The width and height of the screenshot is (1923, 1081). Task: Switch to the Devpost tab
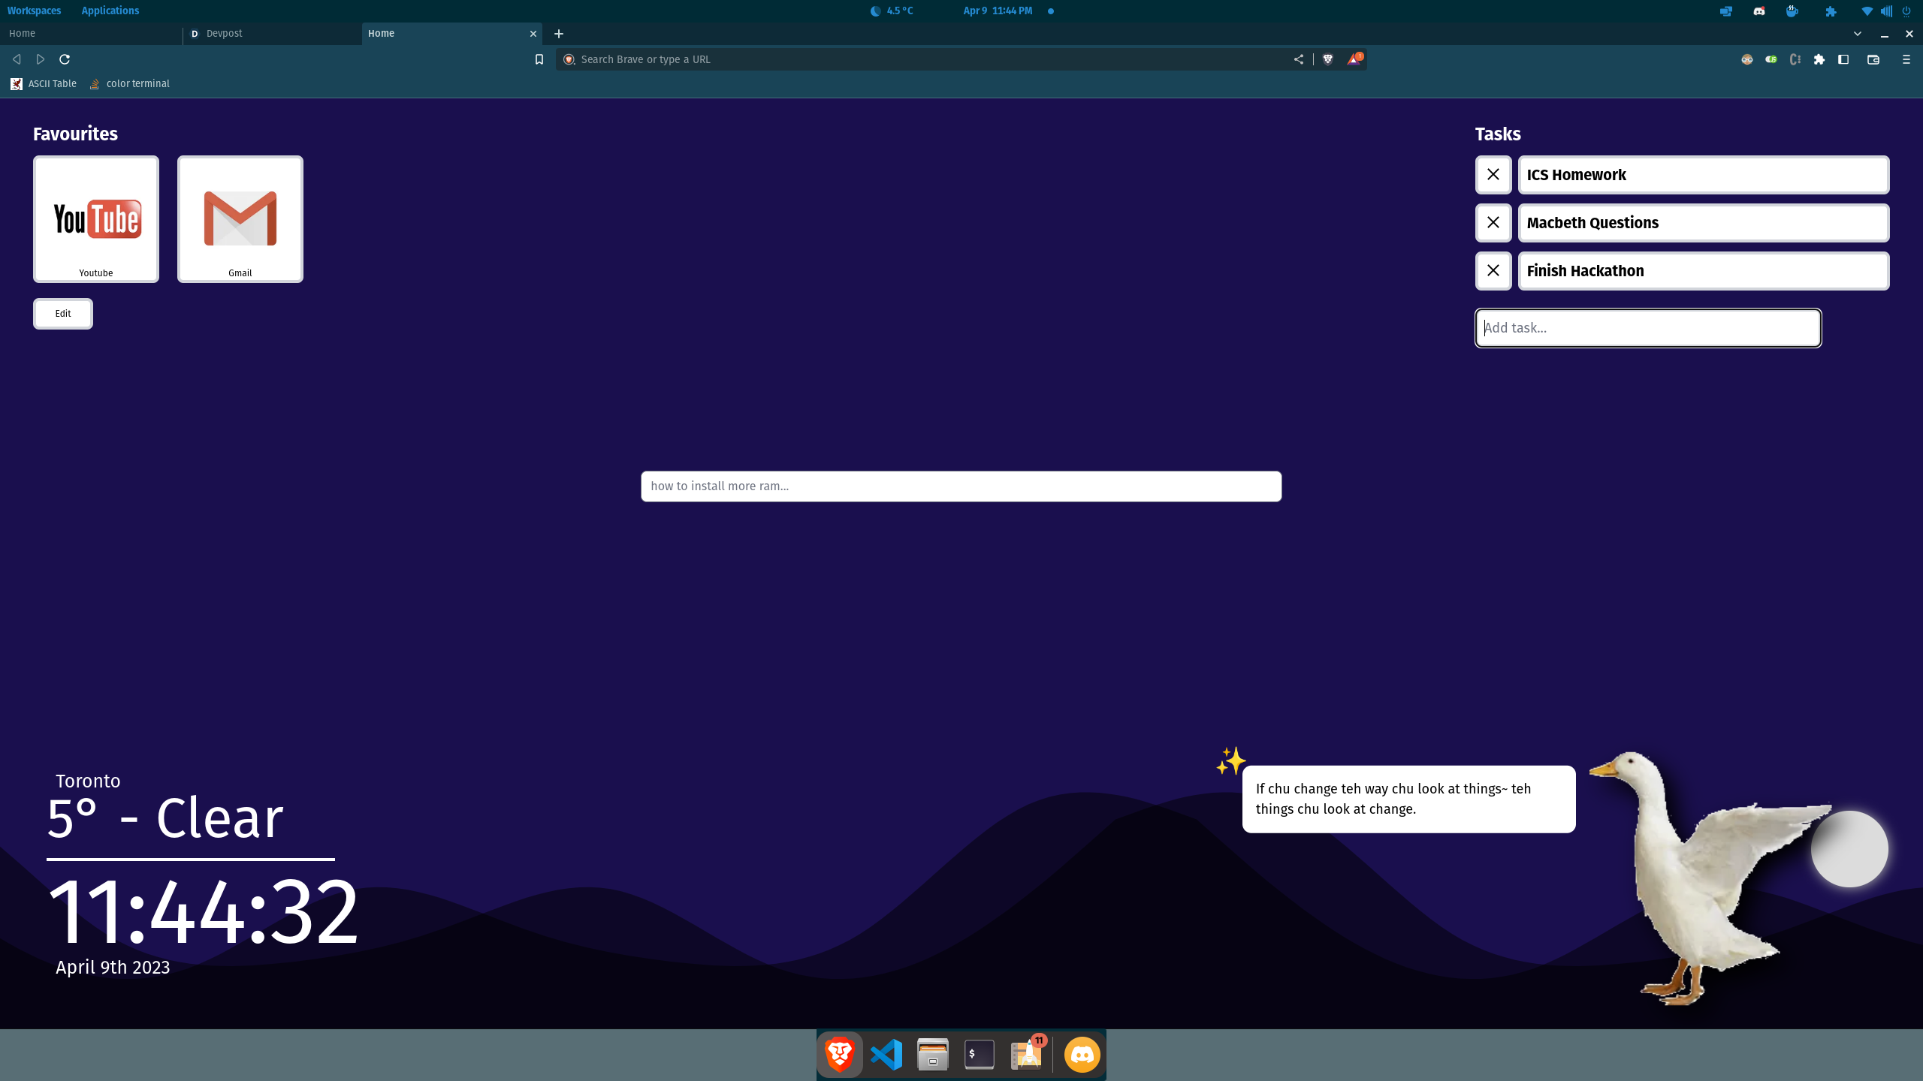[270, 34]
